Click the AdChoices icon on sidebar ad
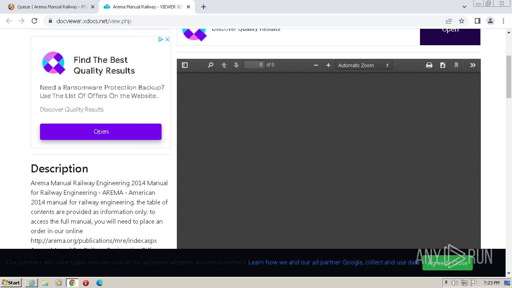The height and width of the screenshot is (288, 512). (161, 39)
